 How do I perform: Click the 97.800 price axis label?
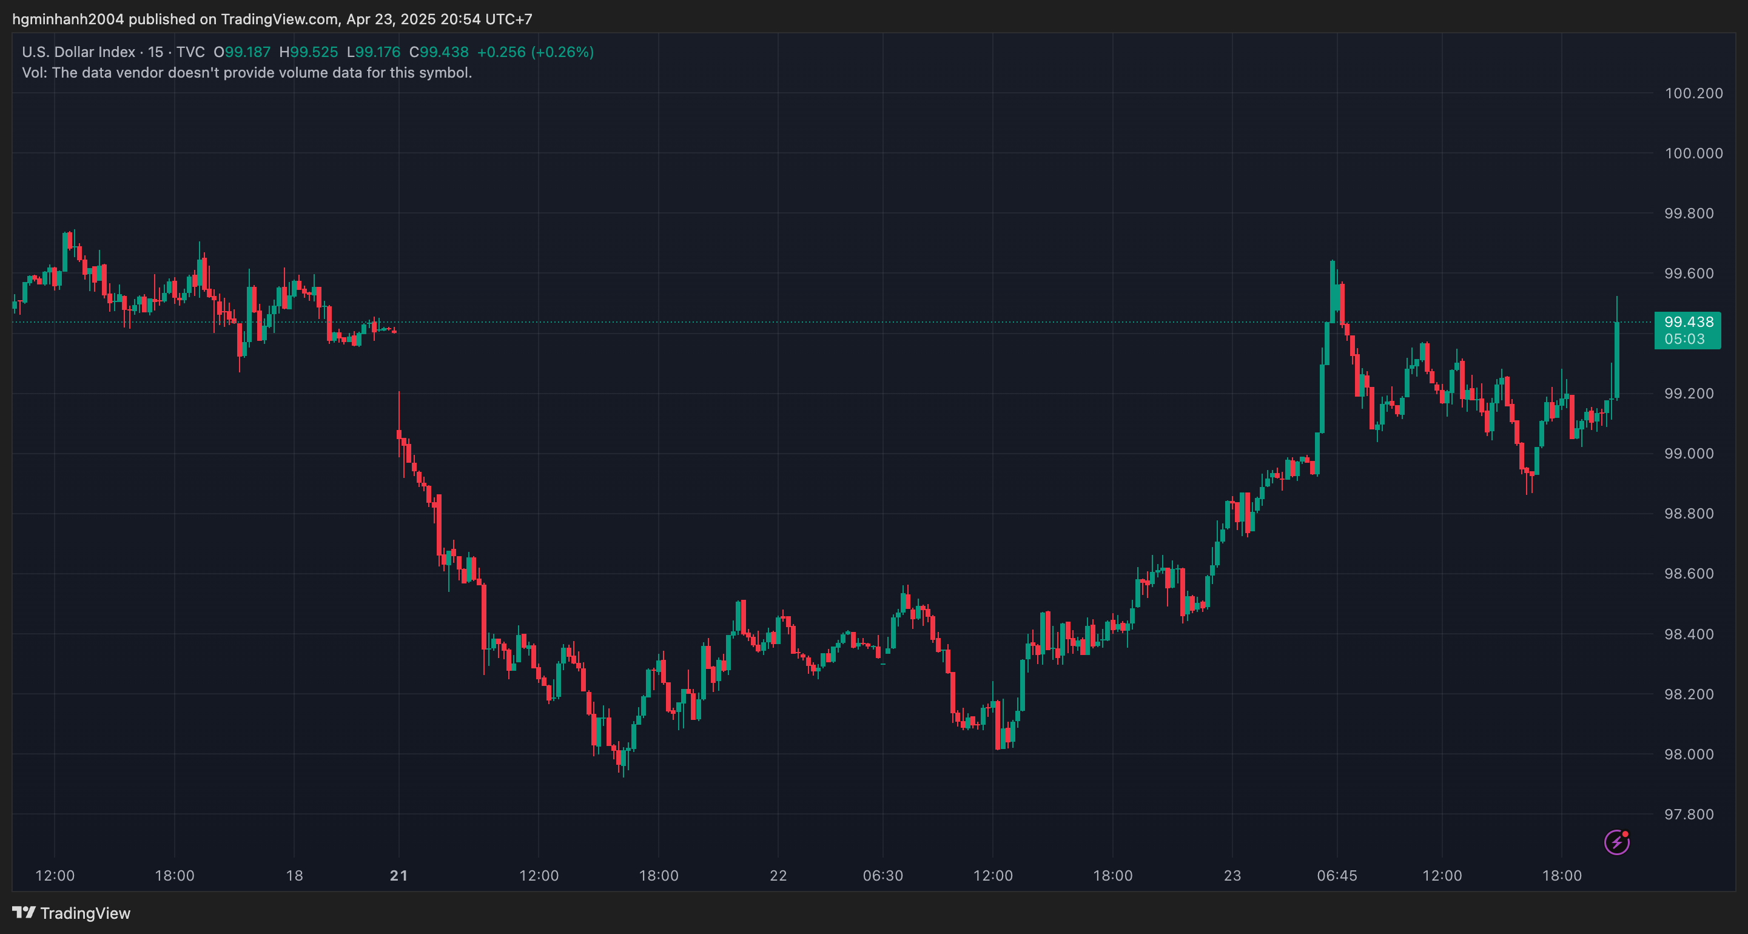pyautogui.click(x=1689, y=815)
